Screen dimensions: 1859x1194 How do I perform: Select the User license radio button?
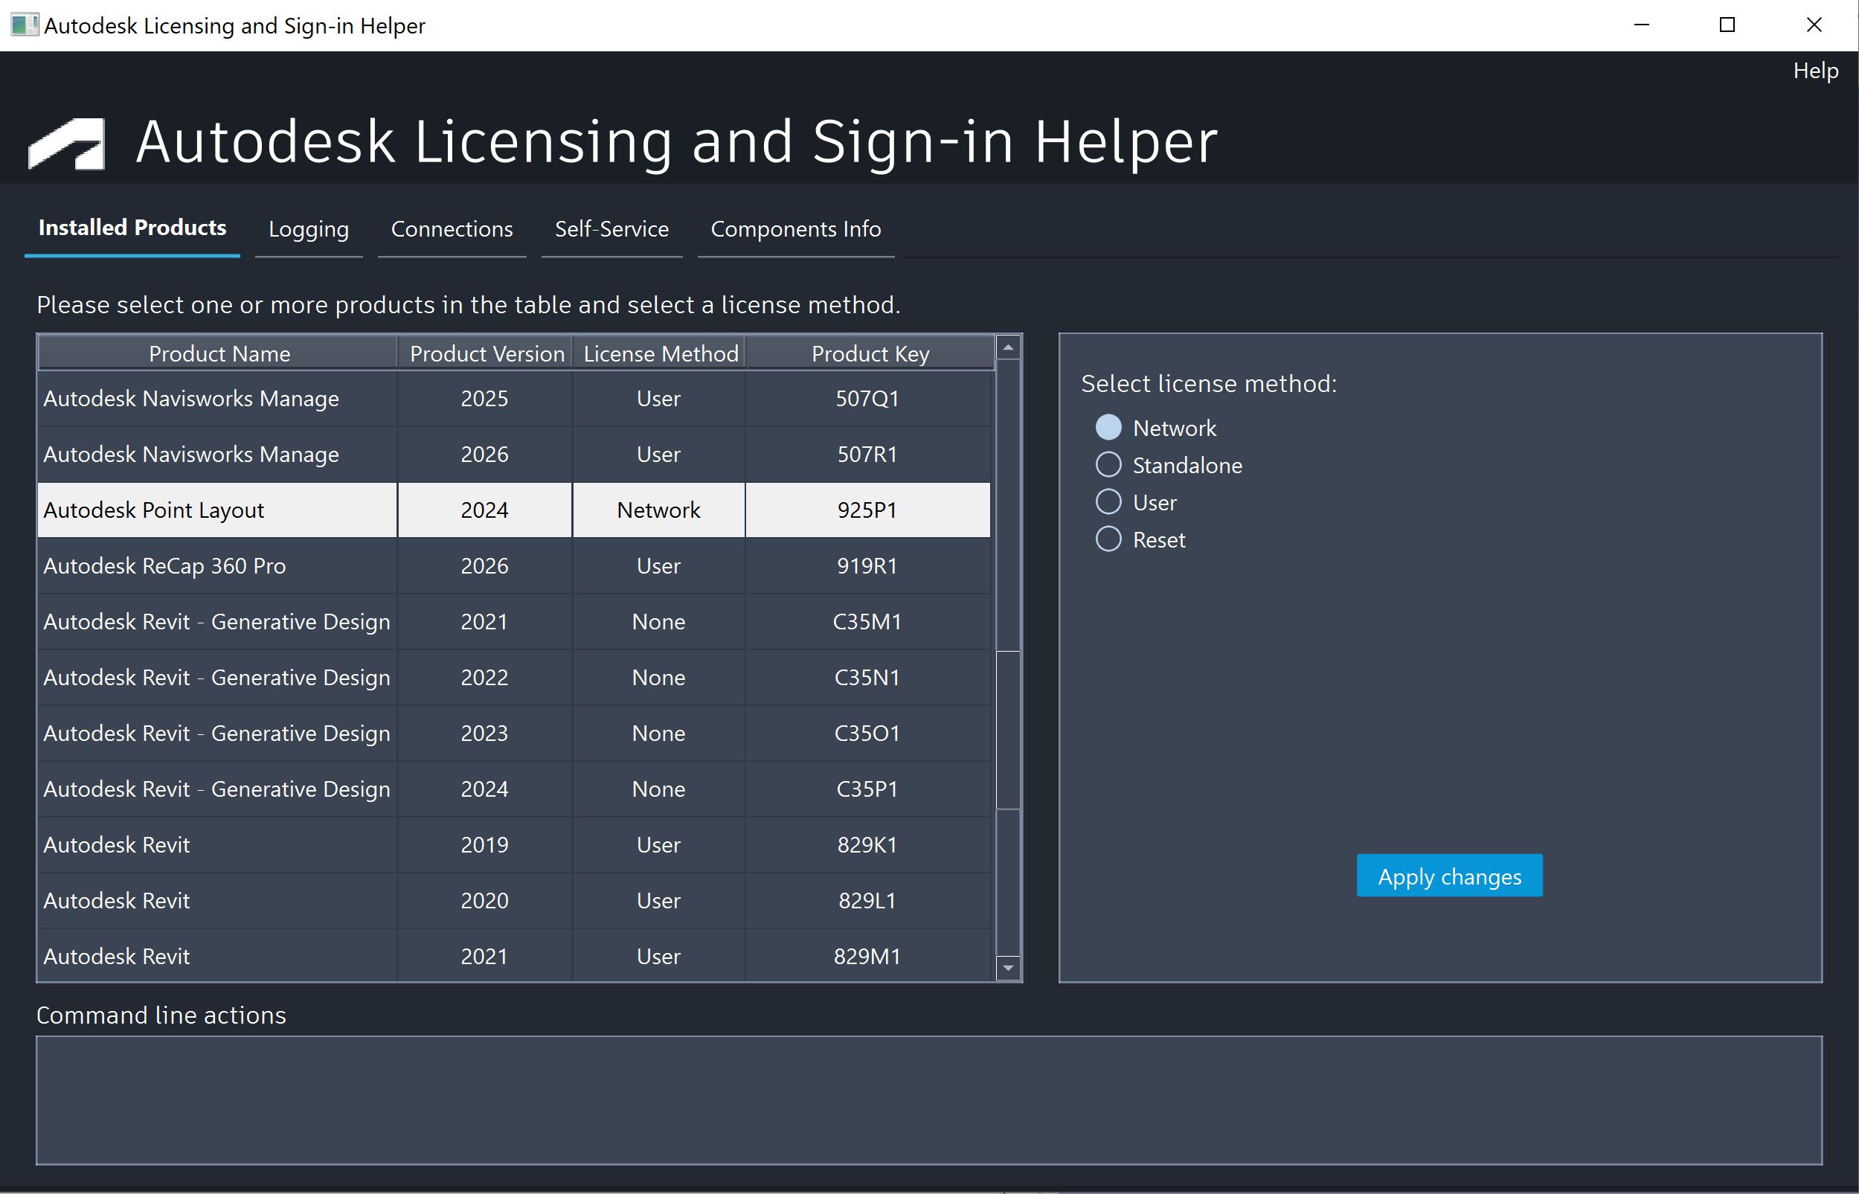pyautogui.click(x=1108, y=501)
